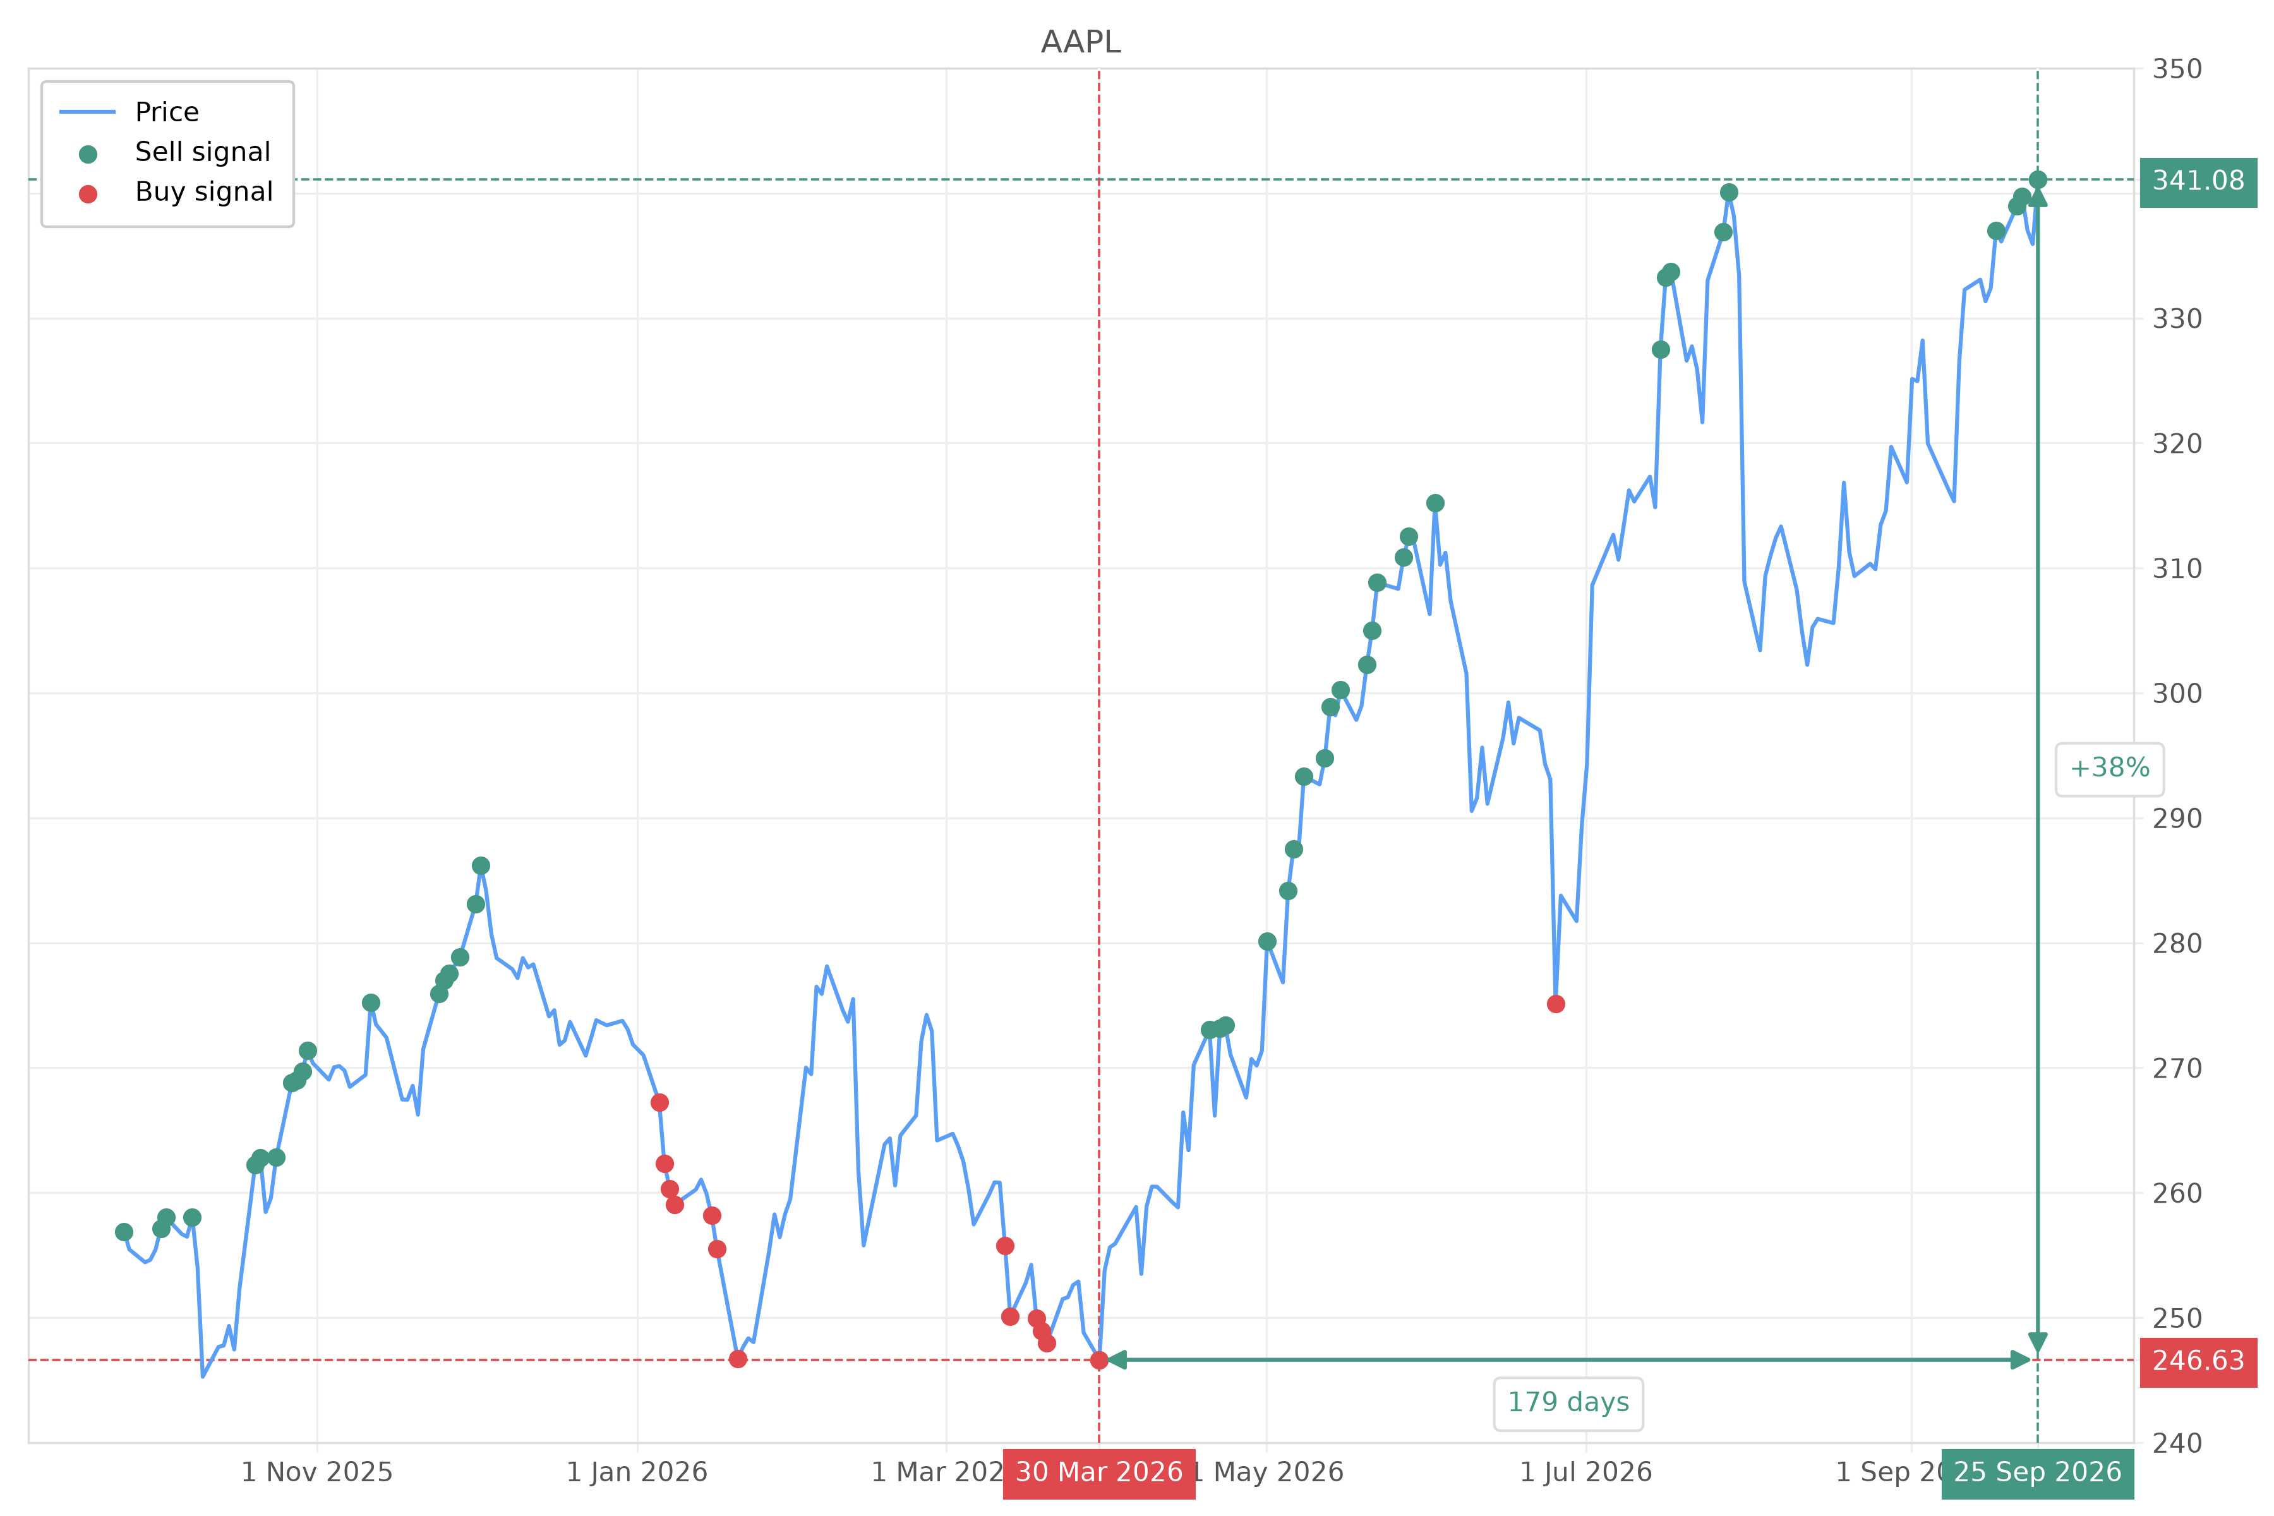Click the 330 y-axis tick label
2274x1516 pixels.
(x=2177, y=319)
